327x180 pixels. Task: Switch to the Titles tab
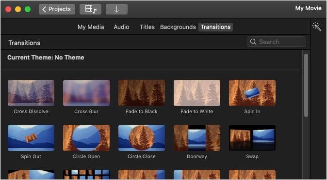pos(147,27)
